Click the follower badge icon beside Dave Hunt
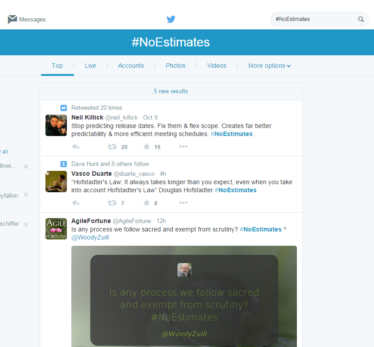 [x=63, y=164]
